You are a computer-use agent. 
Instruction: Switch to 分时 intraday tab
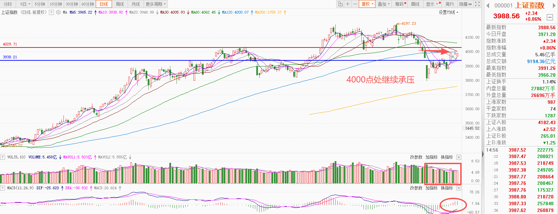tap(7, 4)
